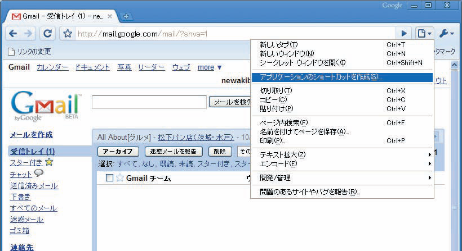This screenshot has height=251, width=462.
Task: Bookmark this page with the star icon
Action: pos(68,34)
